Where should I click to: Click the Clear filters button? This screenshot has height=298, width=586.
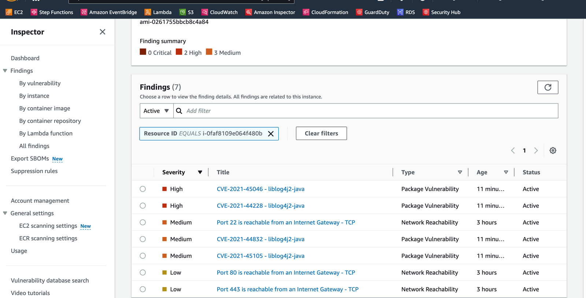pos(322,133)
